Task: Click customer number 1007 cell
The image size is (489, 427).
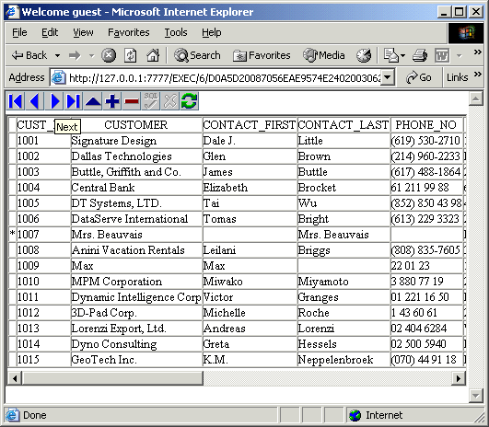Action: pos(43,235)
